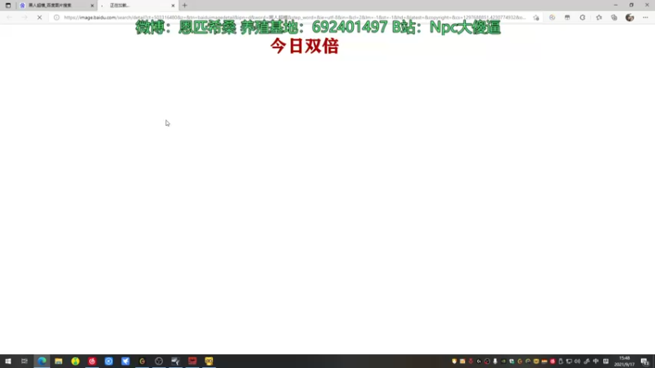Go forward to the next page
The height and width of the screenshot is (368, 655).
pos(25,17)
